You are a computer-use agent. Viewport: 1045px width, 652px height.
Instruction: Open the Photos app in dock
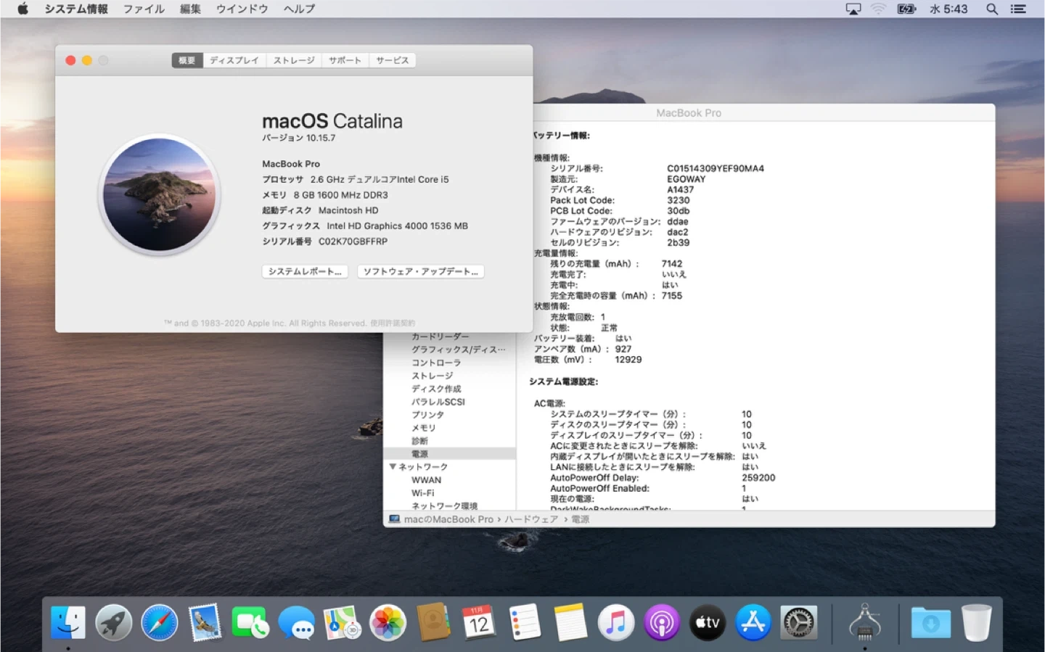coord(388,623)
